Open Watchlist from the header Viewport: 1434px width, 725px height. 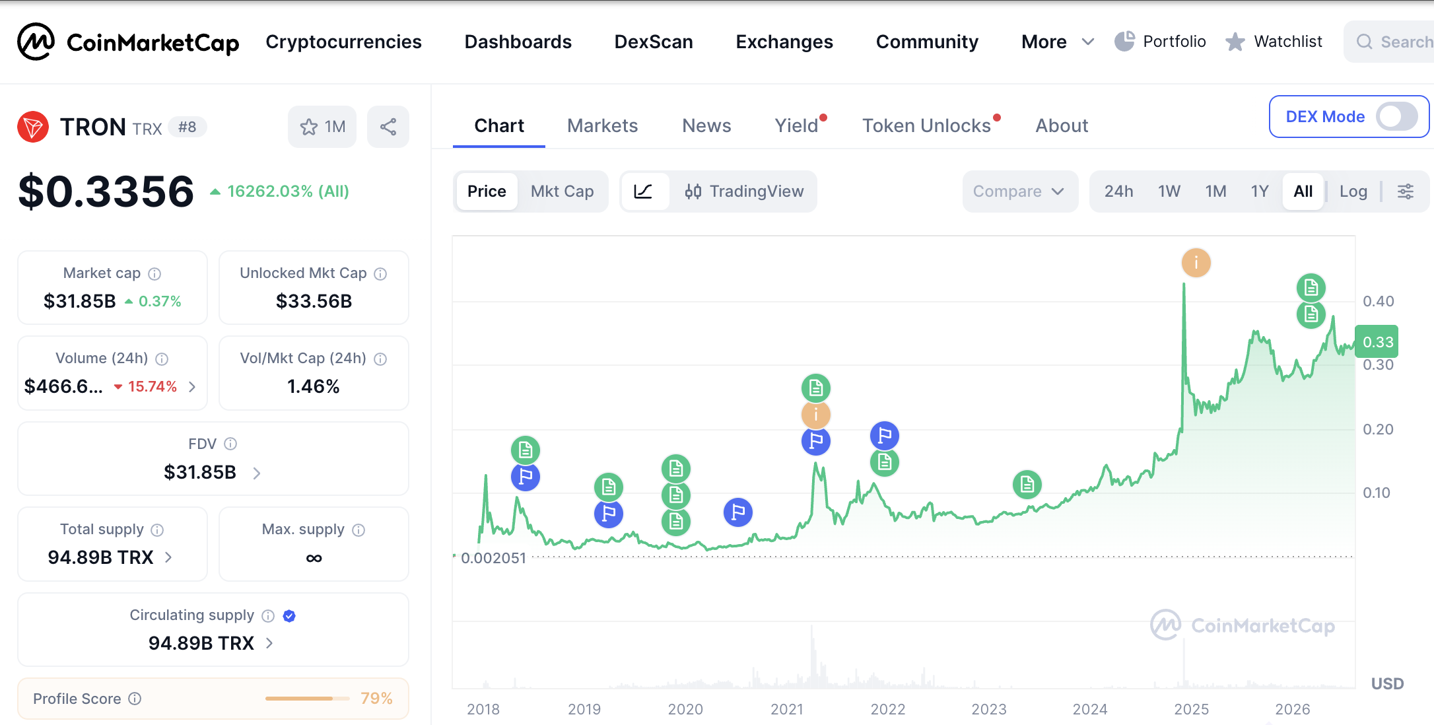pyautogui.click(x=1274, y=42)
